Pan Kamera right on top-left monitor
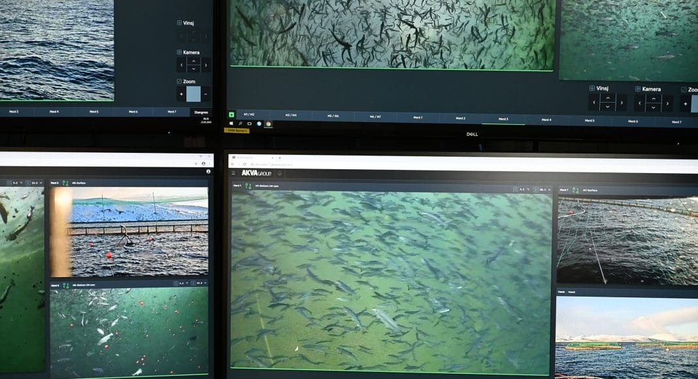The height and width of the screenshot is (379, 698). pos(206,65)
